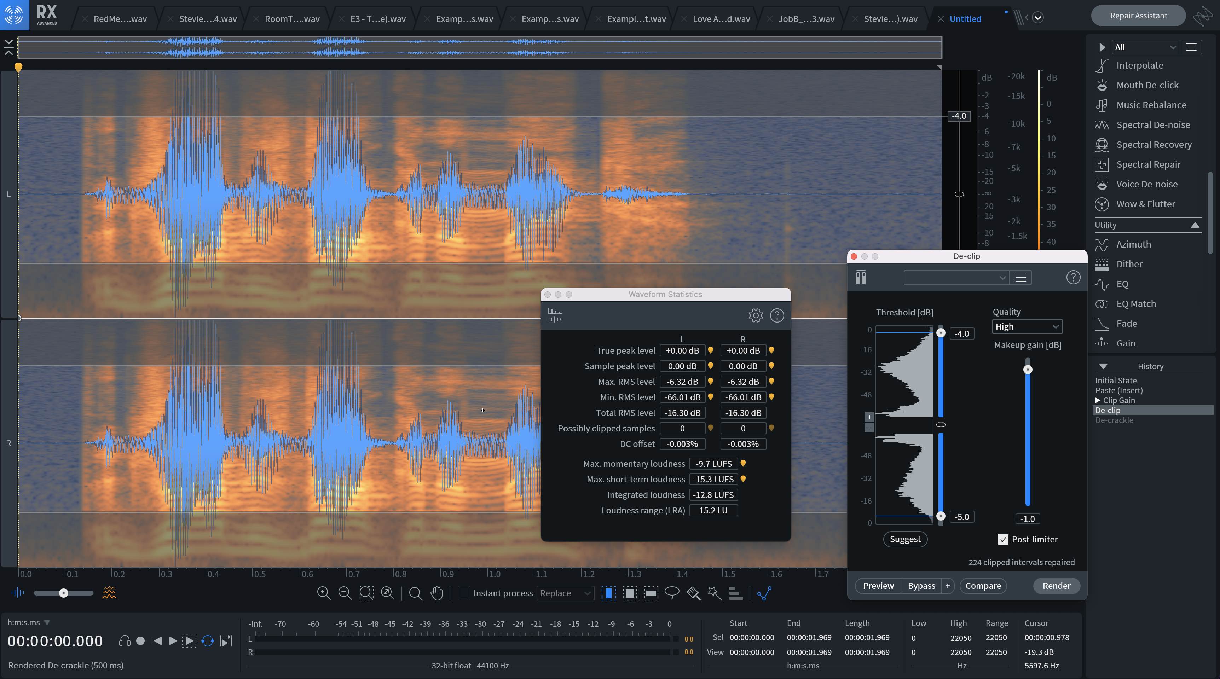
Task: Toggle the R channel selector
Action: (8, 443)
